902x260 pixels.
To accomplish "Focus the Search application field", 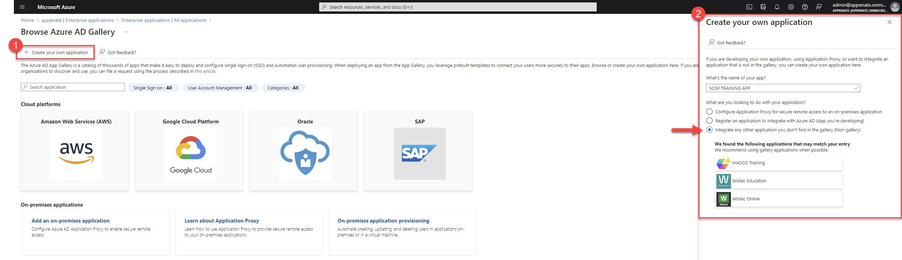I will (x=73, y=87).
